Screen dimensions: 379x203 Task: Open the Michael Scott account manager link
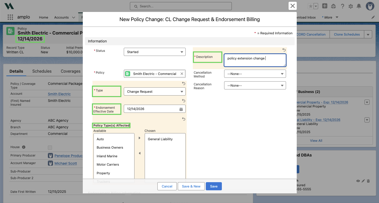pos(66,163)
